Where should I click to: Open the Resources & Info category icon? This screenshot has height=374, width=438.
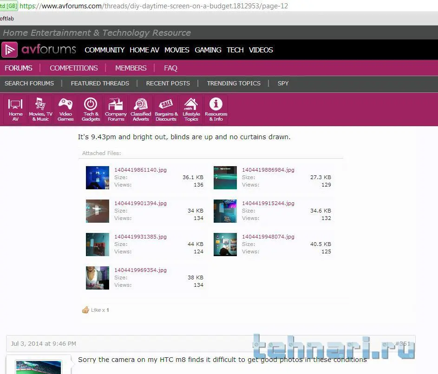click(216, 110)
